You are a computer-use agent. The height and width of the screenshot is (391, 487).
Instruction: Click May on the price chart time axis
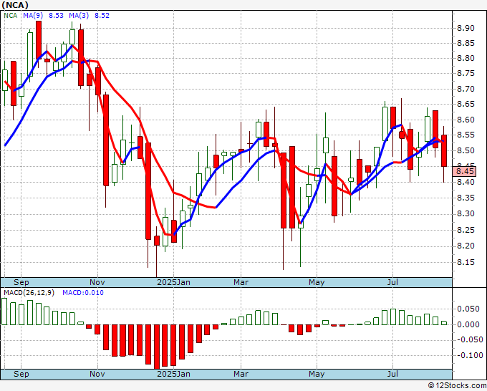click(317, 282)
